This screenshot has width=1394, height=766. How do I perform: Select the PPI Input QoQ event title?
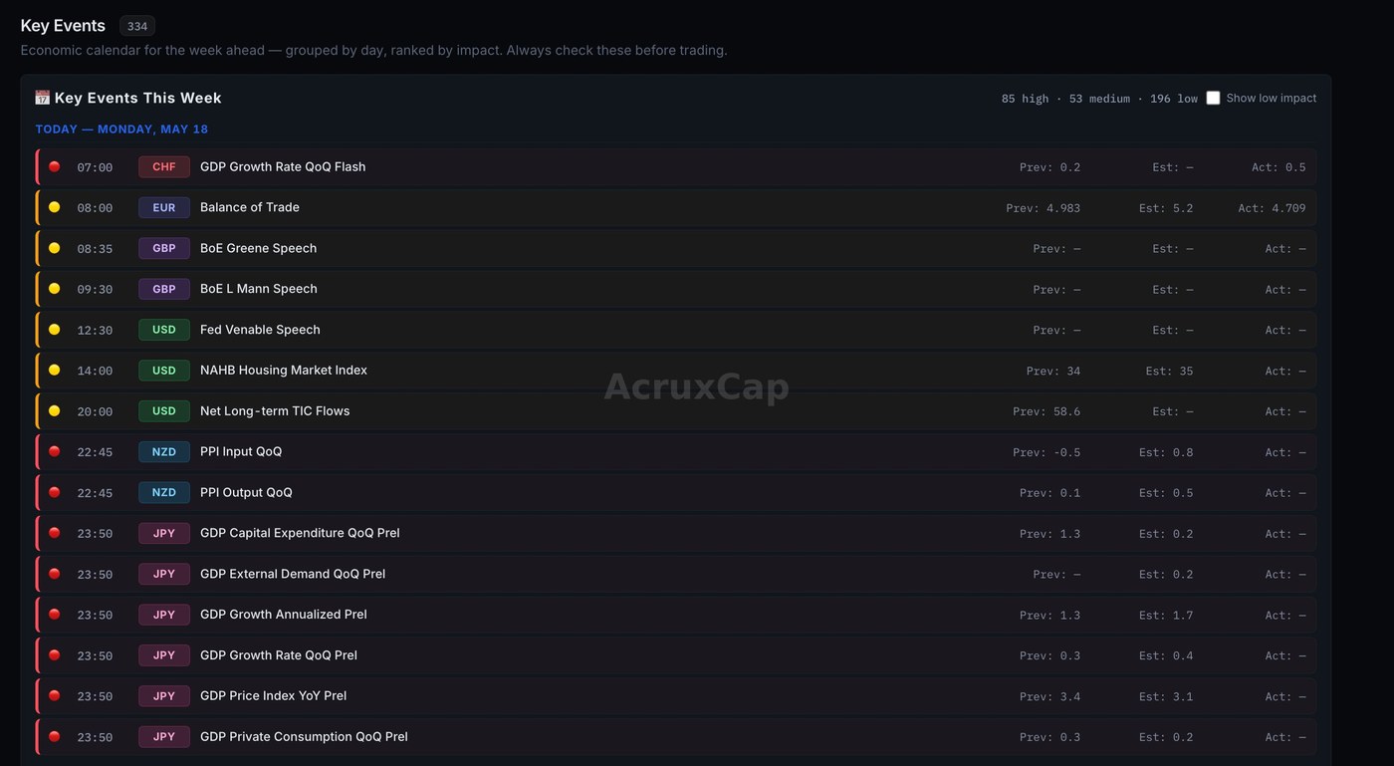241,451
